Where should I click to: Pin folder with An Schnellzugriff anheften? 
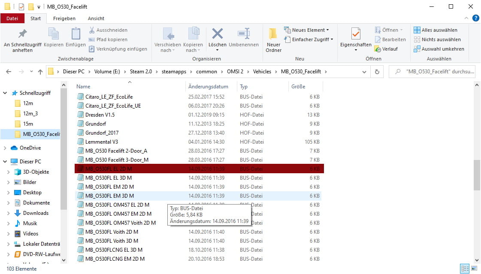[x=22, y=34]
